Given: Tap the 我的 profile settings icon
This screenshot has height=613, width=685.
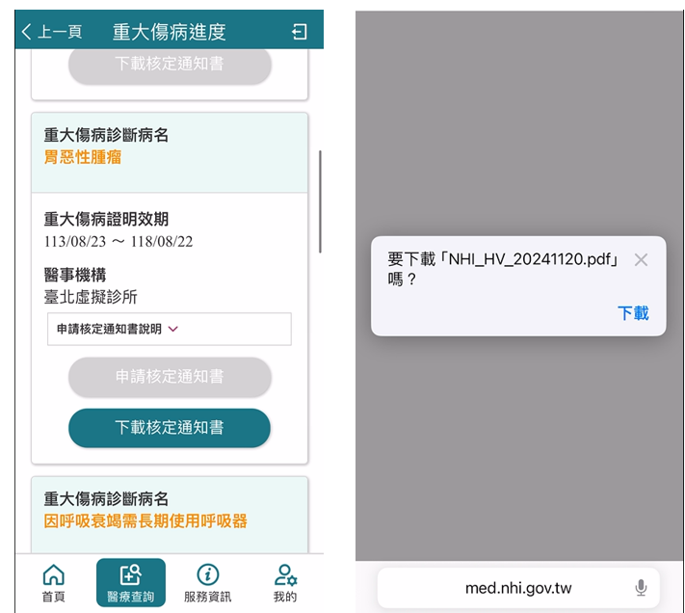Looking at the screenshot, I should (x=285, y=576).
